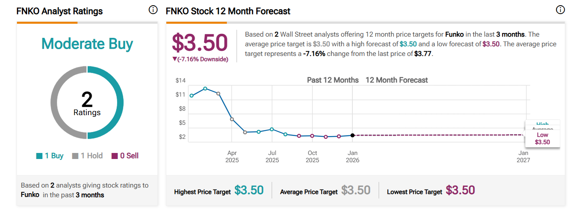Click the 12 Month Forecast chart label
Viewport: 570px width, 223px height.
coord(396,80)
